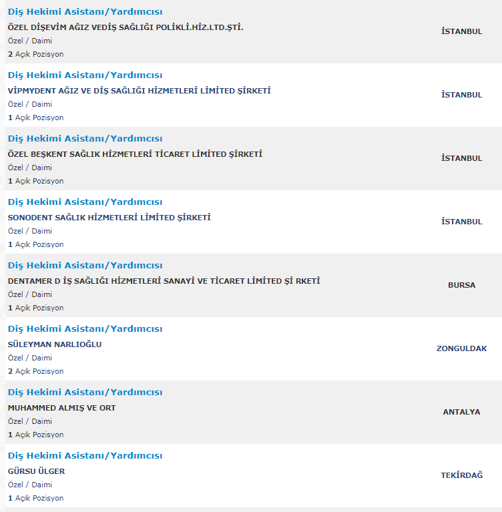This screenshot has height=512, width=502.
Task: Select the SONODENT SAĞLIK HİZMETLERİ company name
Action: (x=109, y=218)
